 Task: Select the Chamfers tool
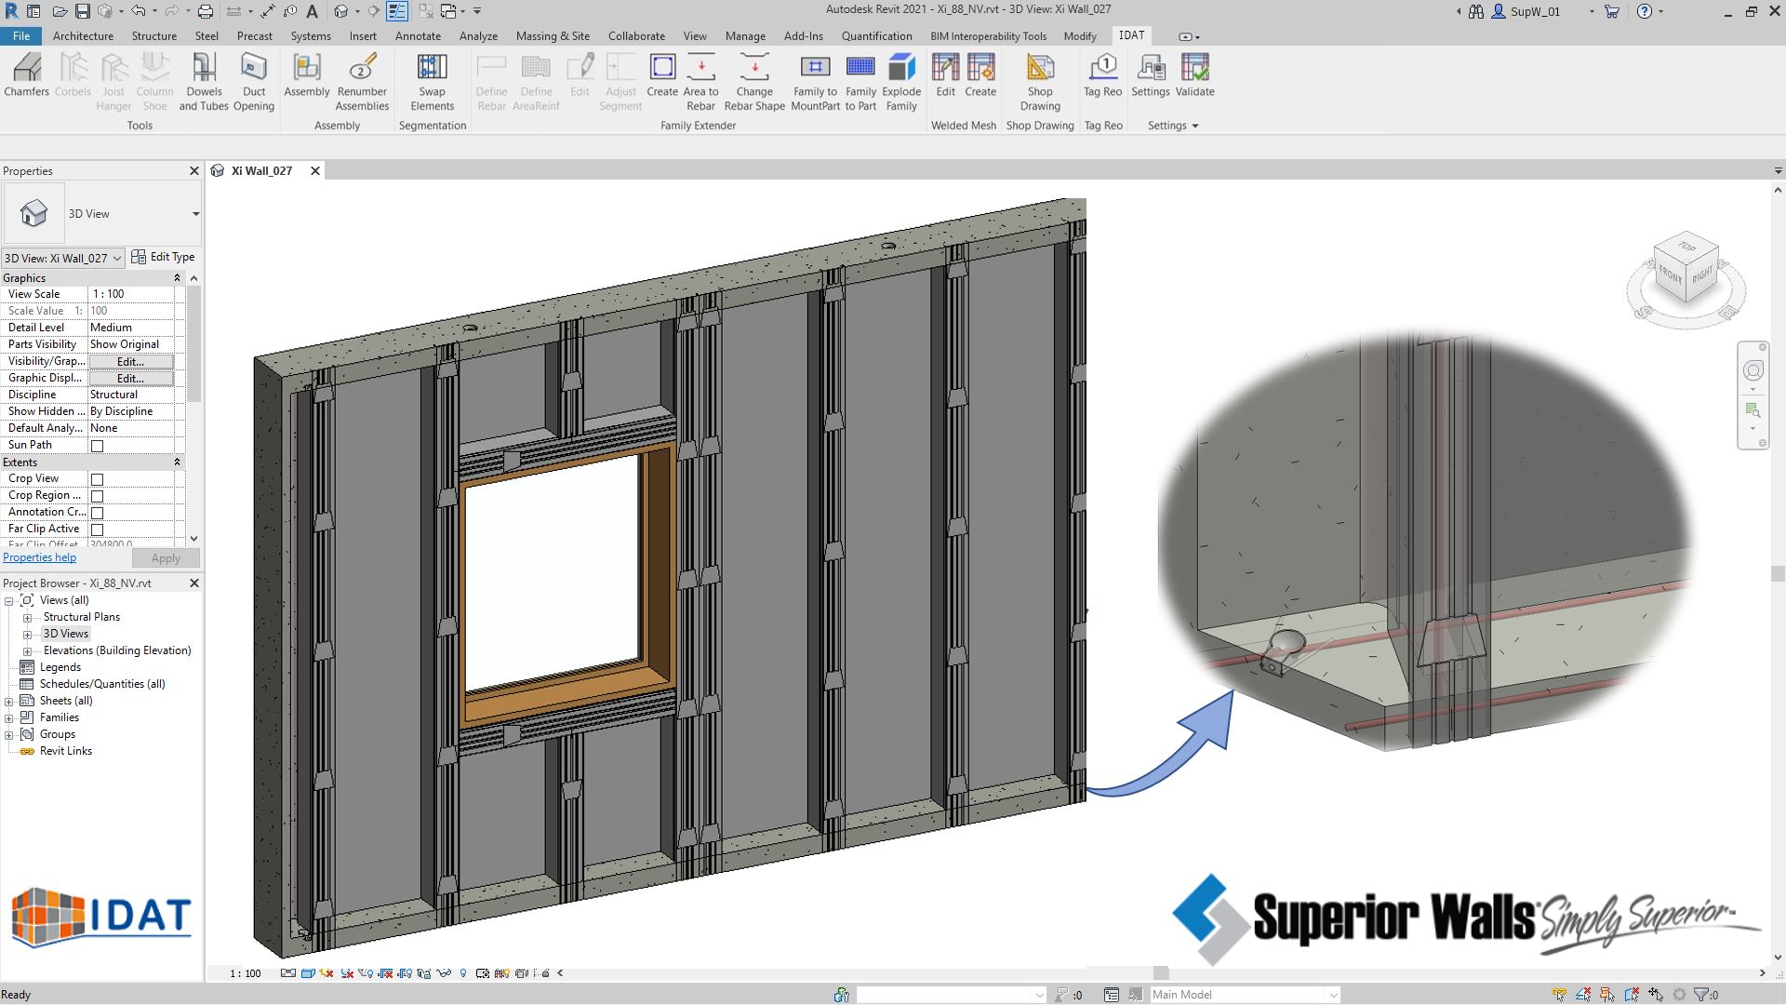point(26,79)
